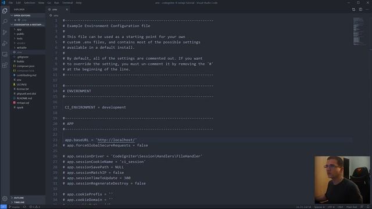This screenshot has height=209, width=372.
Task: Click the master git branch in status bar
Action: point(15,207)
